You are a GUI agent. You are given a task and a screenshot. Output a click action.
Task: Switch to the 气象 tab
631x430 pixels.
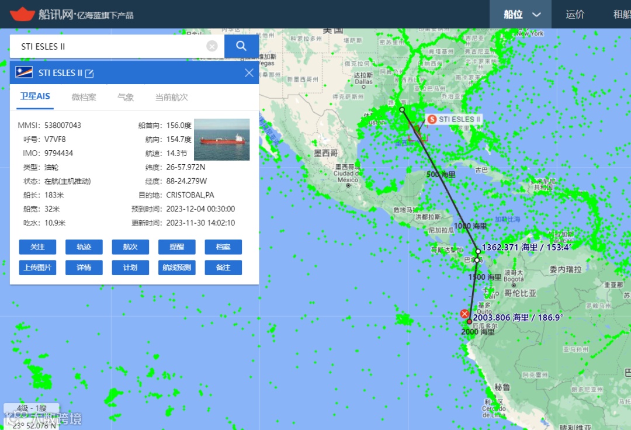[126, 97]
